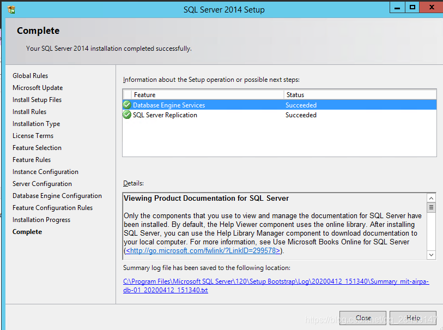Select the bold Complete step in sidebar
The height and width of the screenshot is (330, 443).
click(x=27, y=232)
